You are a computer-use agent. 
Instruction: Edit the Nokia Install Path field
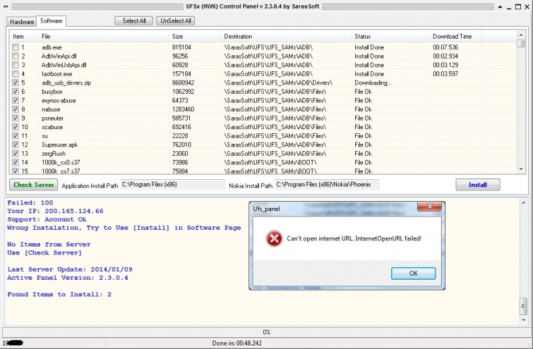(326, 184)
